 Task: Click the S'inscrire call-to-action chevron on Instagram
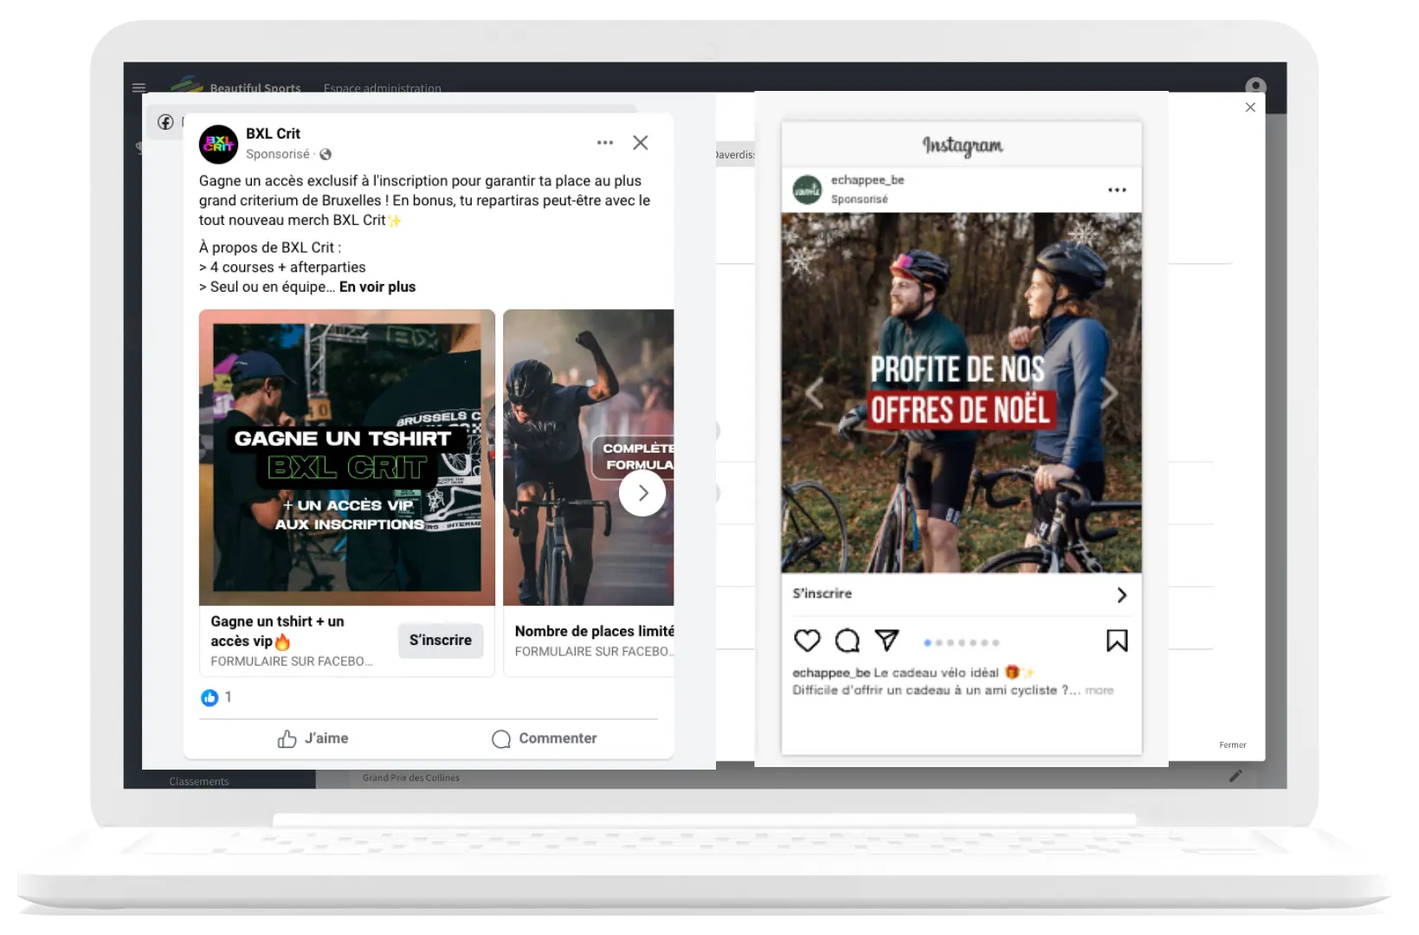tap(1122, 595)
